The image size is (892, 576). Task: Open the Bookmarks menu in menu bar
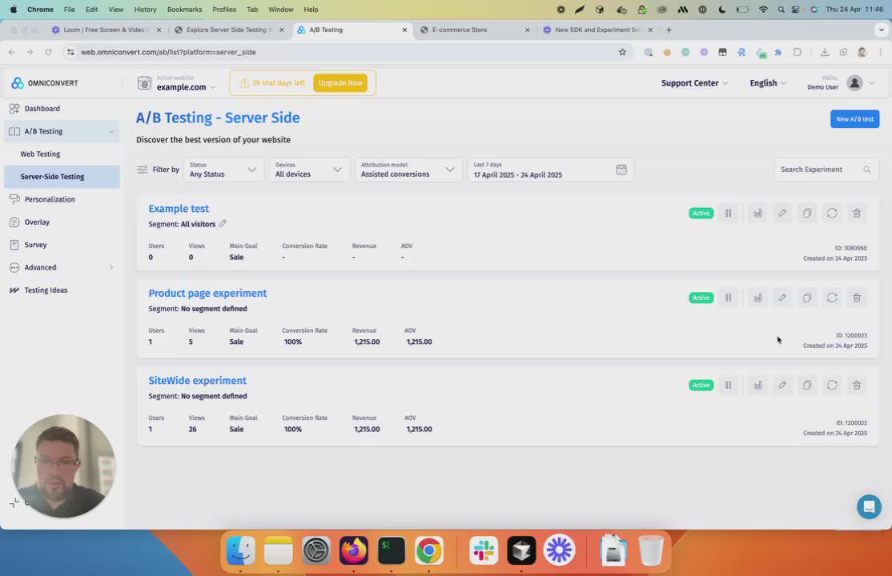point(184,10)
